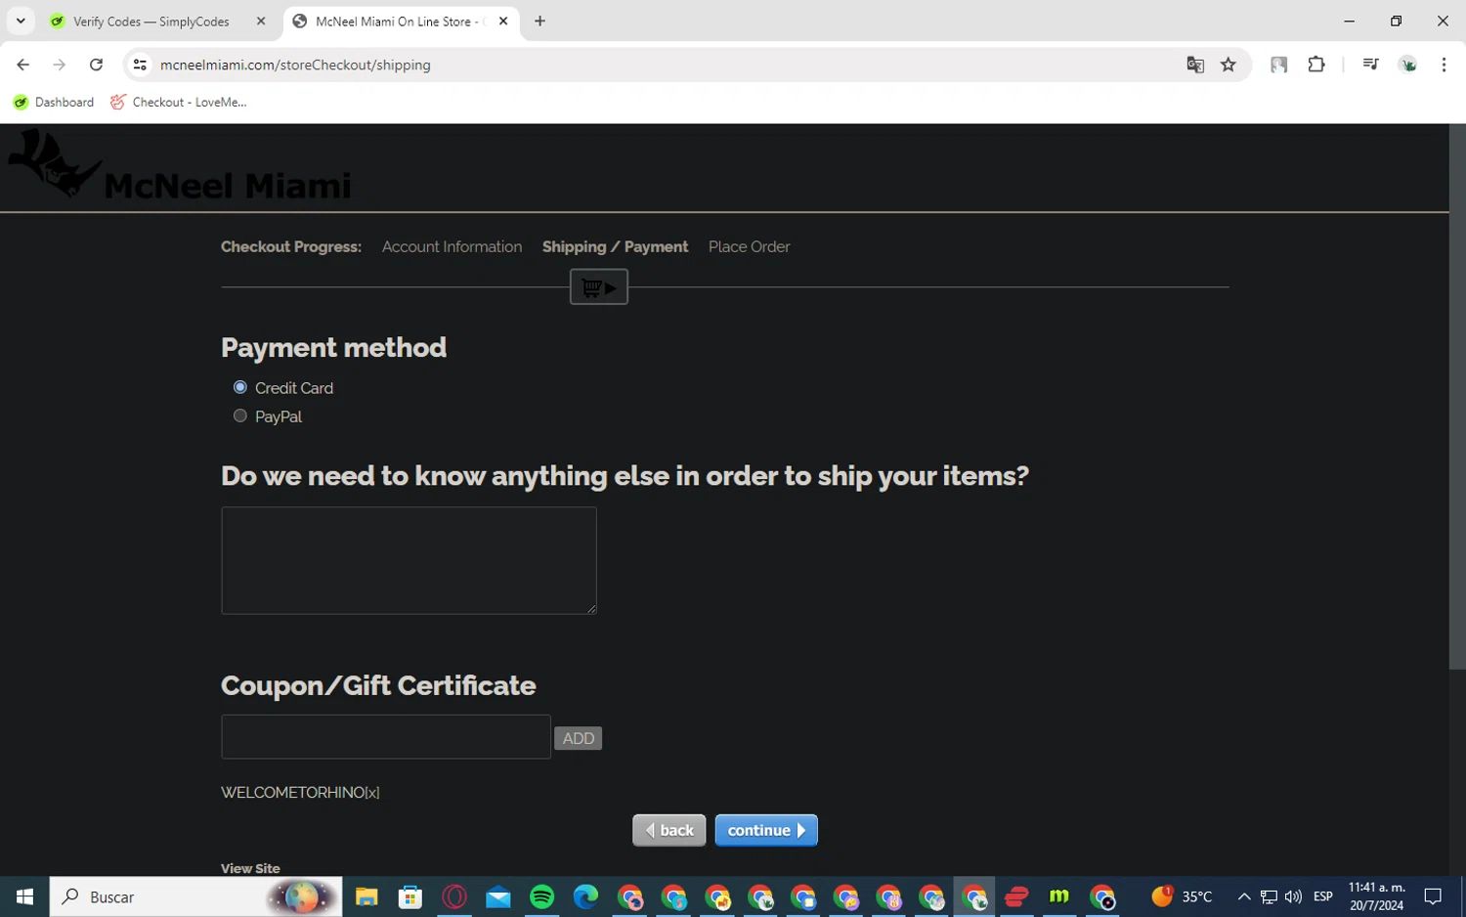Screen dimensions: 1466x917
Task: Open Spotify from the taskbar
Action: pos(541,896)
